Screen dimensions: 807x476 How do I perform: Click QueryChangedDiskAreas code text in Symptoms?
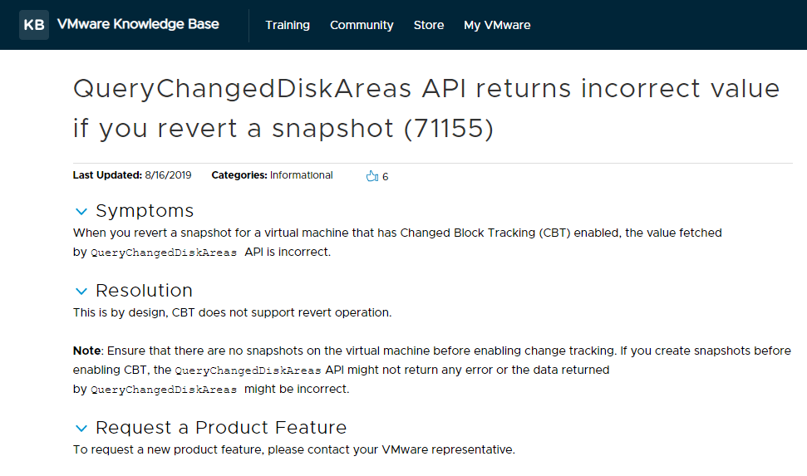164,253
